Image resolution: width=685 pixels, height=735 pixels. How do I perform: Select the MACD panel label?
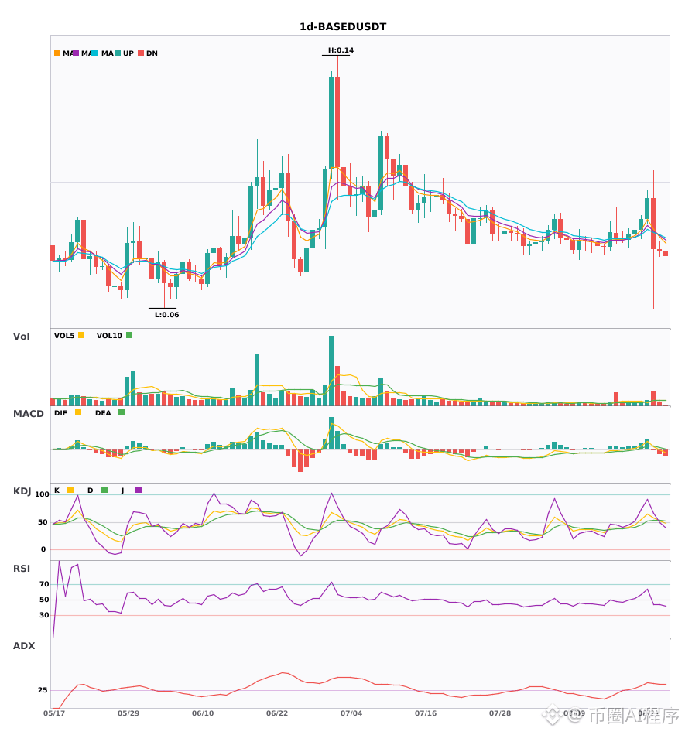pos(29,414)
